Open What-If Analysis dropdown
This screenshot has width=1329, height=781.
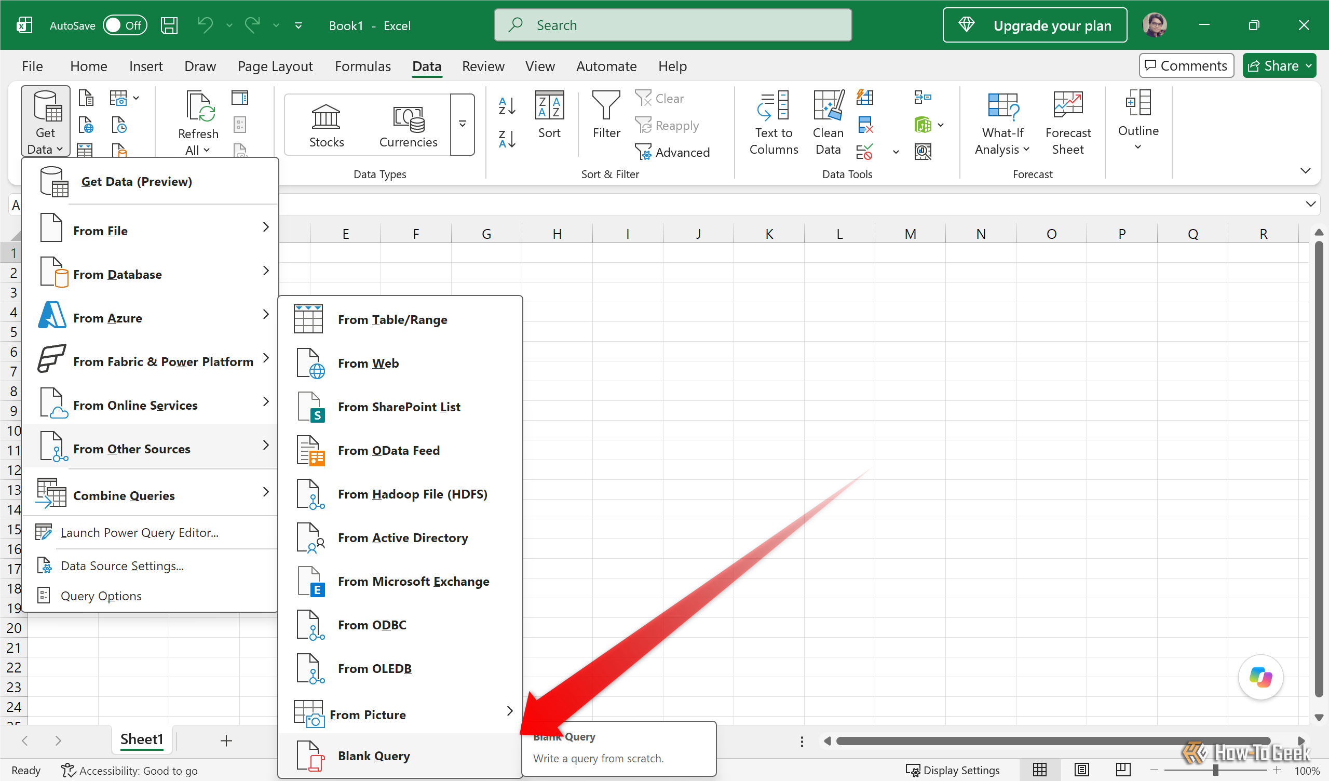pos(1002,123)
